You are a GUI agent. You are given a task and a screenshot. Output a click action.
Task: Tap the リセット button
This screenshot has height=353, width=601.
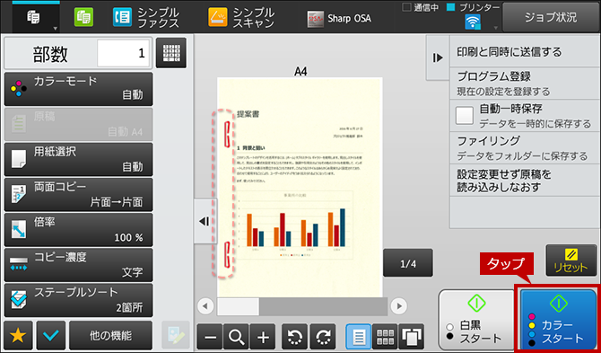(x=571, y=260)
